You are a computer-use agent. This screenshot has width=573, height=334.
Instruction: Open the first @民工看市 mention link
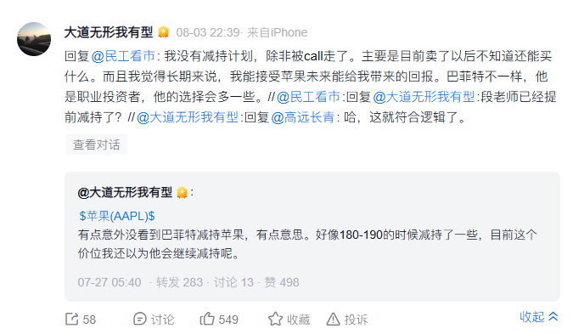pos(123,56)
